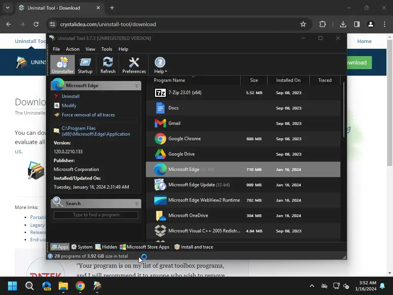Click Modify in the Edge panel
The width and height of the screenshot is (393, 295).
[x=69, y=106]
